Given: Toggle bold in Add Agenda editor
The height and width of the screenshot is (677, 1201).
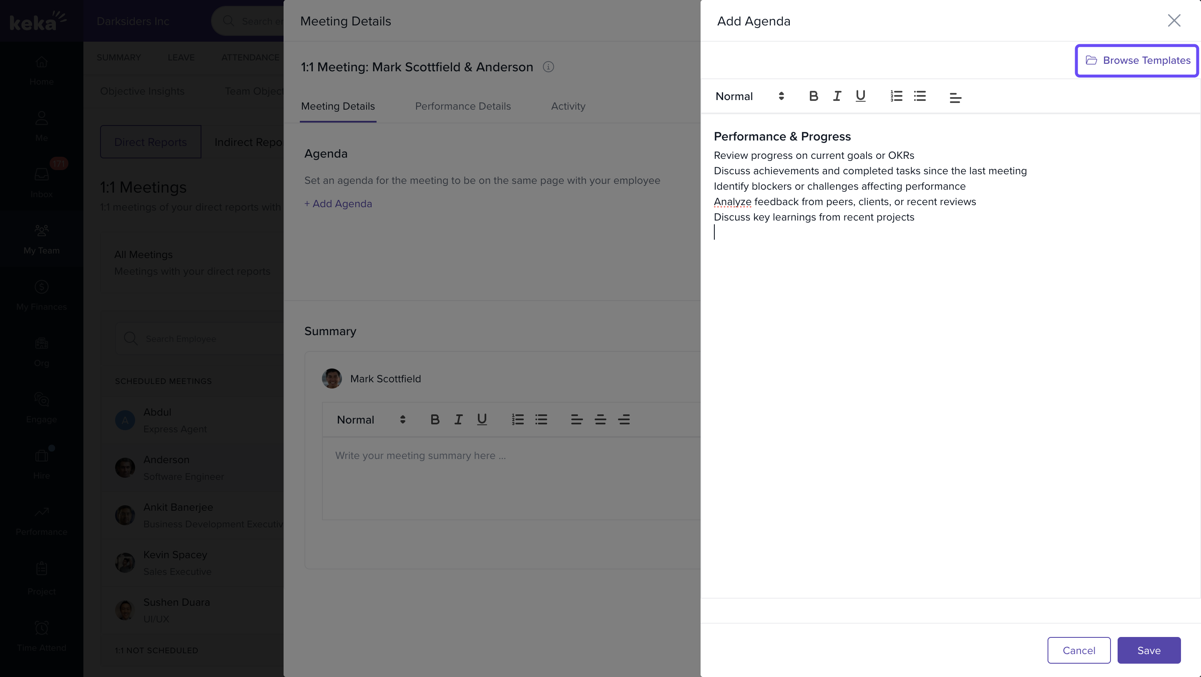Looking at the screenshot, I should (x=813, y=96).
